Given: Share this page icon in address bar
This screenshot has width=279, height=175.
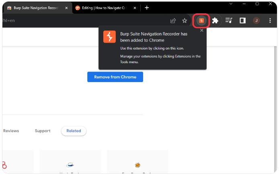Looking at the screenshot, I should (173, 21).
